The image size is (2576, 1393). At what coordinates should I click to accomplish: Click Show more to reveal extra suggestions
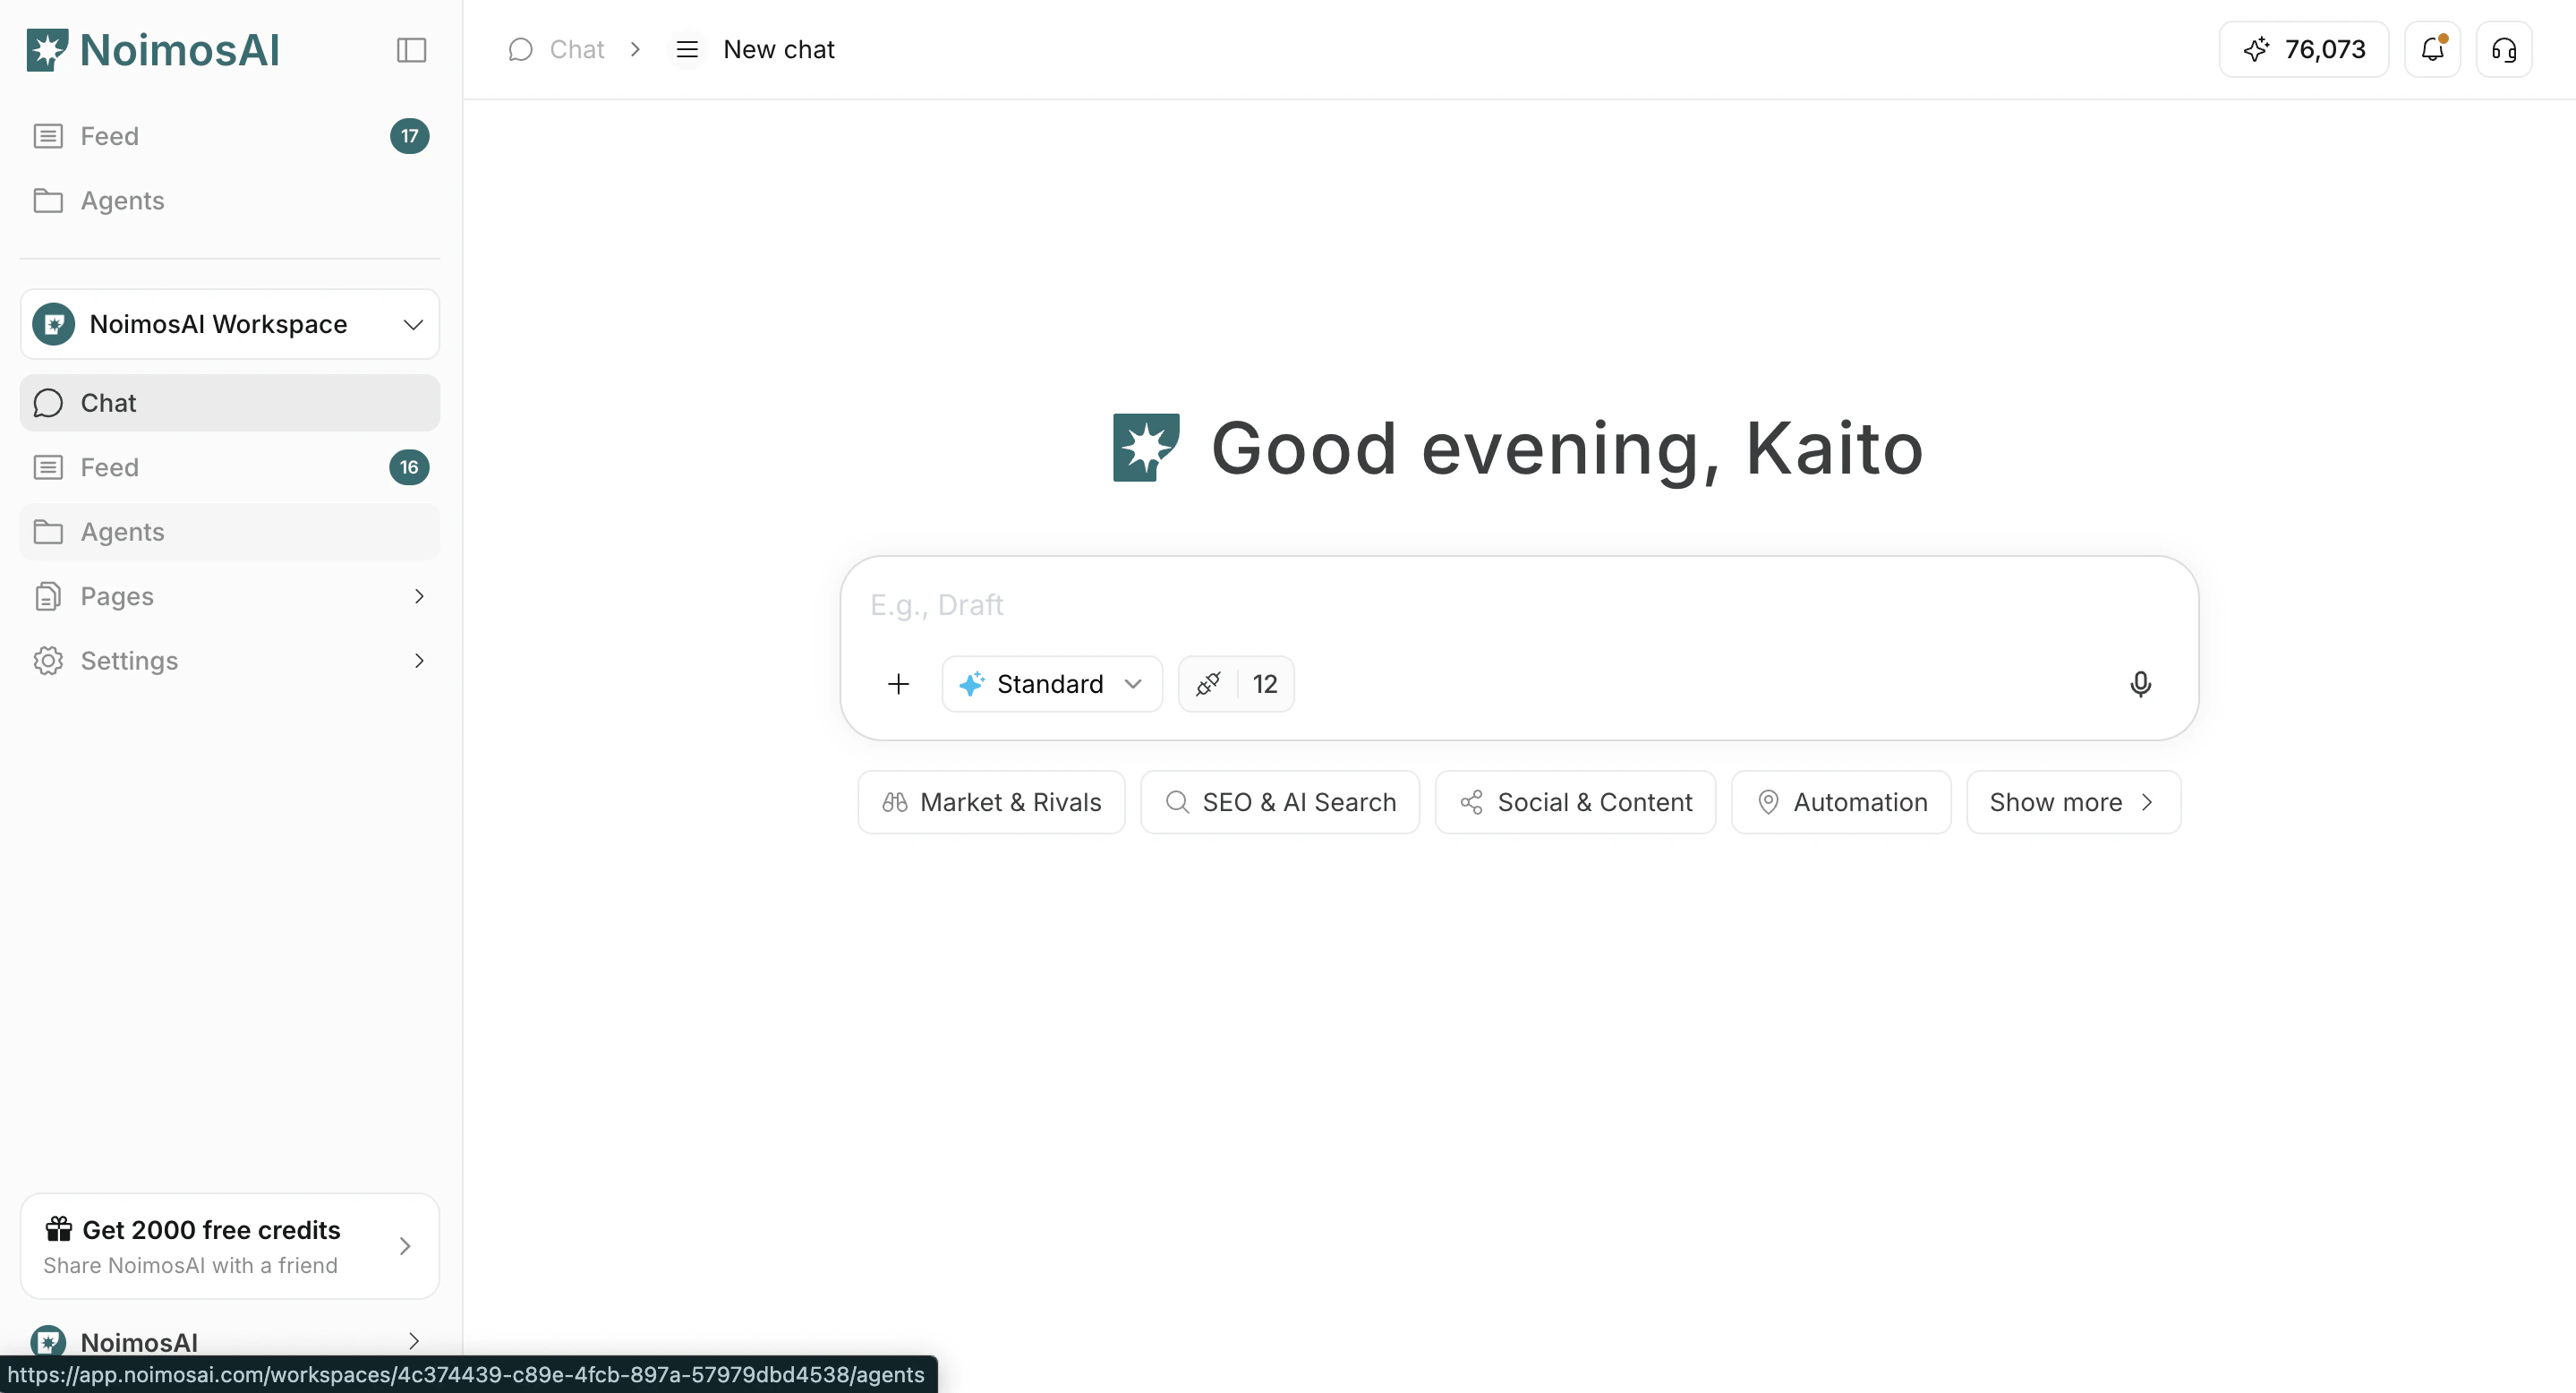[2073, 802]
